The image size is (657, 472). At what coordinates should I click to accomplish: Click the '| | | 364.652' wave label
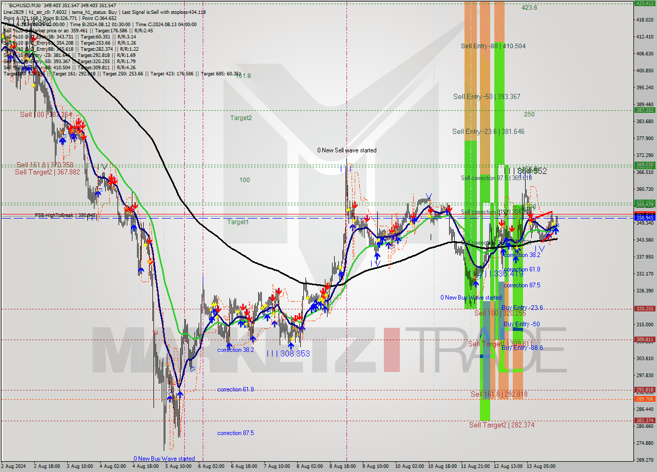[525, 171]
